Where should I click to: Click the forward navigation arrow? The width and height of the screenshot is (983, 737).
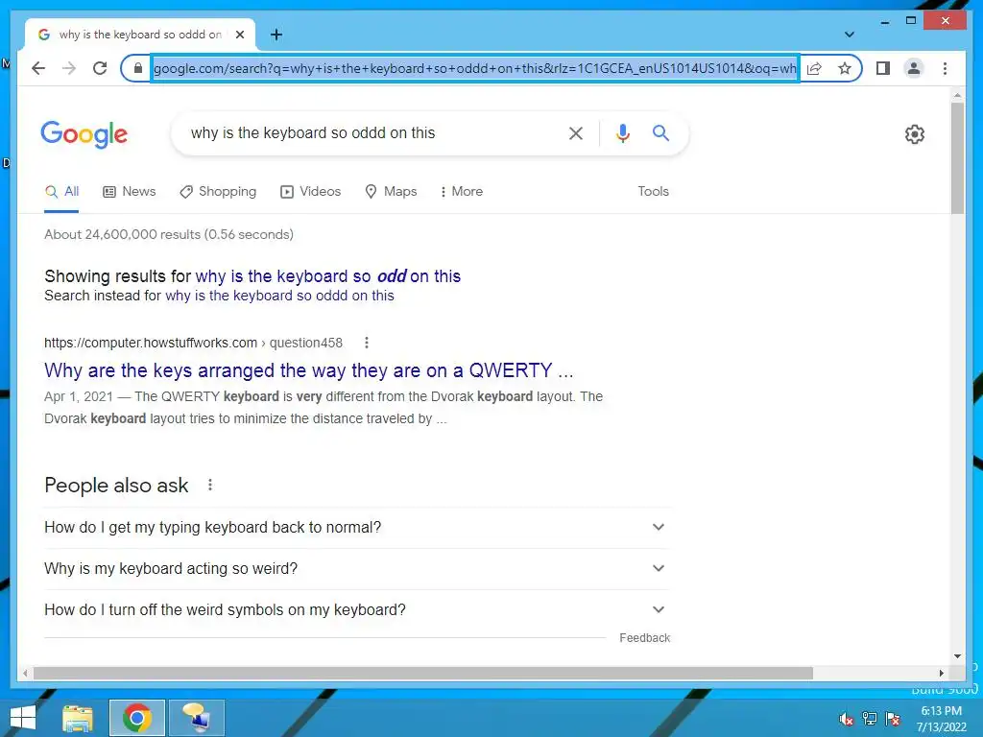coord(69,68)
